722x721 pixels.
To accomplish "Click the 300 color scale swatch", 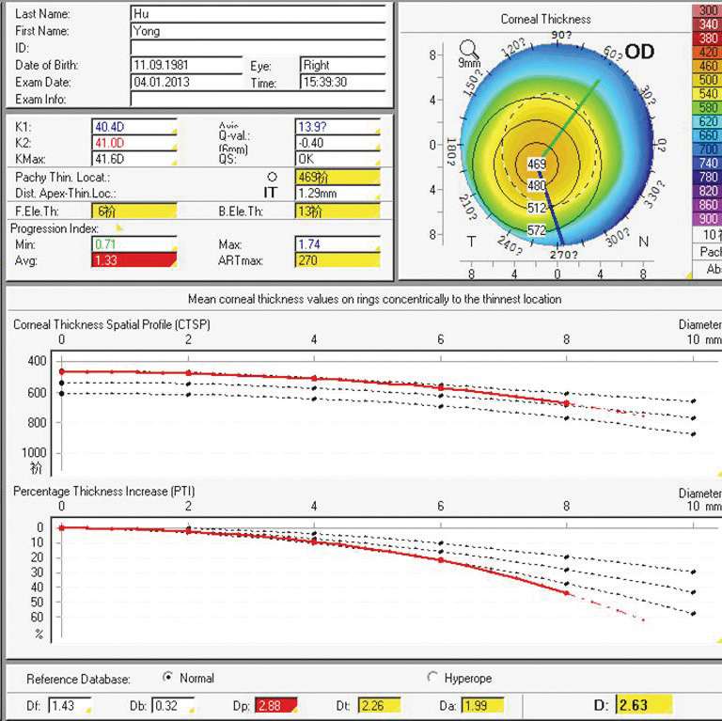I will 707,10.
